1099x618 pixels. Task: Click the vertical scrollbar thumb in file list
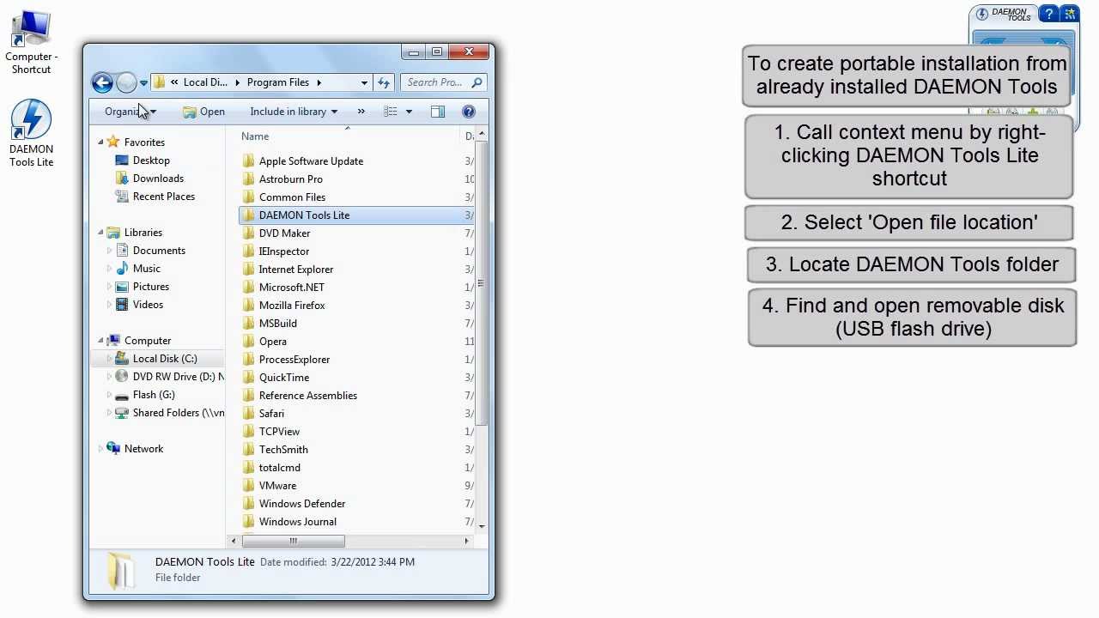tap(481, 283)
